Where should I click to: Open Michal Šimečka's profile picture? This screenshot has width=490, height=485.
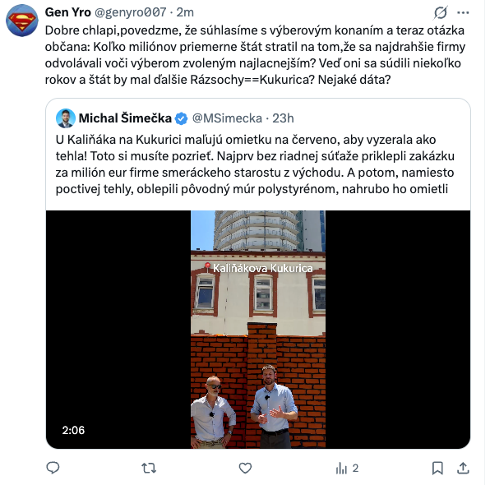(x=66, y=118)
